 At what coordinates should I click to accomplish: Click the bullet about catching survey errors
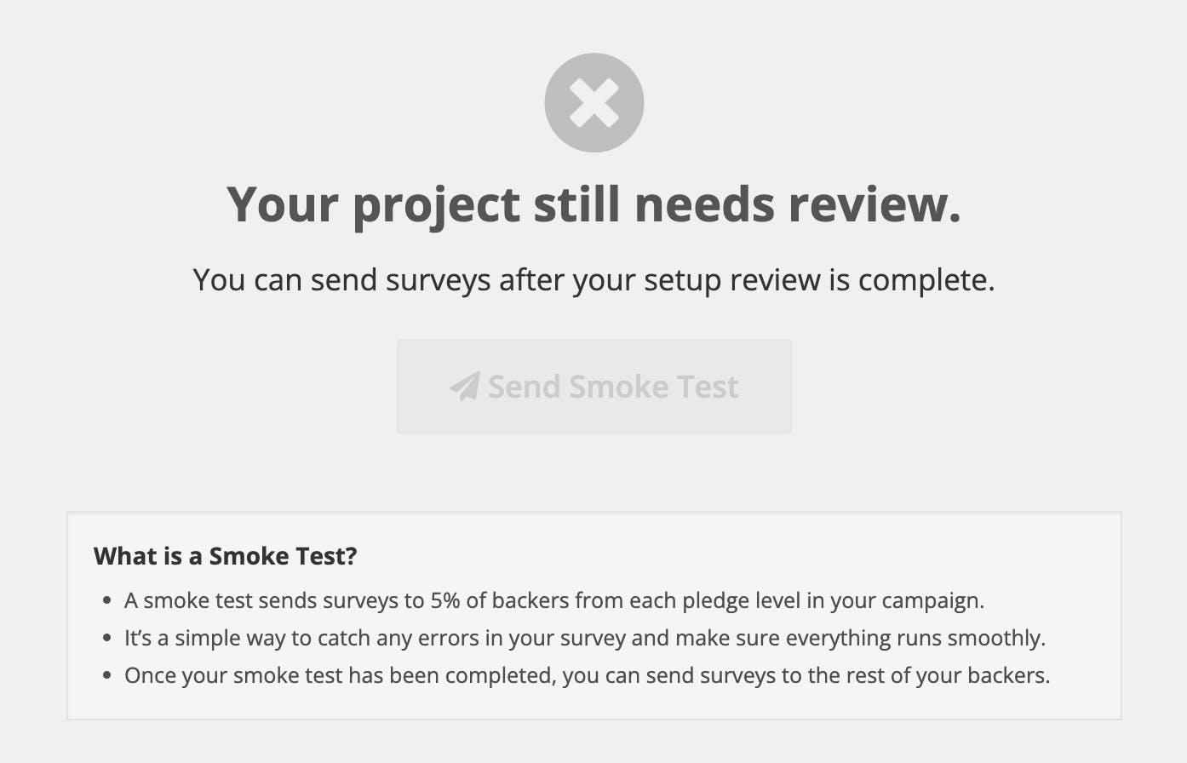pos(584,638)
